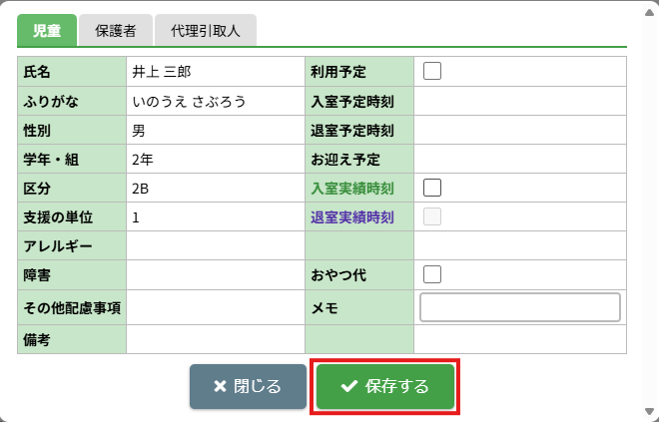Viewport: 659px width, 422px height.
Task: Click the empty 入室予定時刻 value cell
Action: click(x=519, y=101)
